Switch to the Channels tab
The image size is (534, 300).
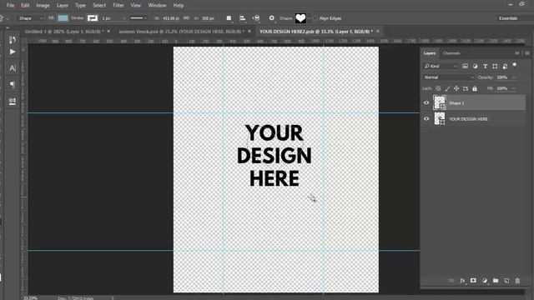coord(451,53)
